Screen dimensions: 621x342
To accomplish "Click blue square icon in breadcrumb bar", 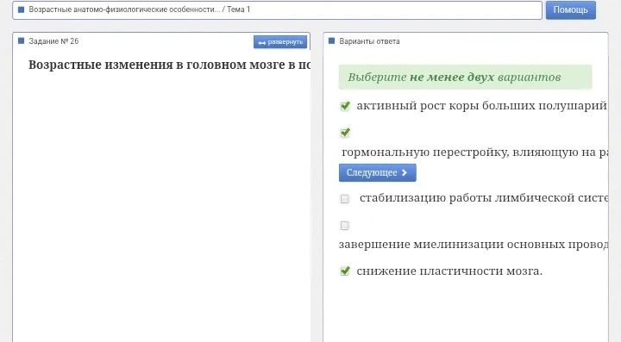I will pos(22,9).
